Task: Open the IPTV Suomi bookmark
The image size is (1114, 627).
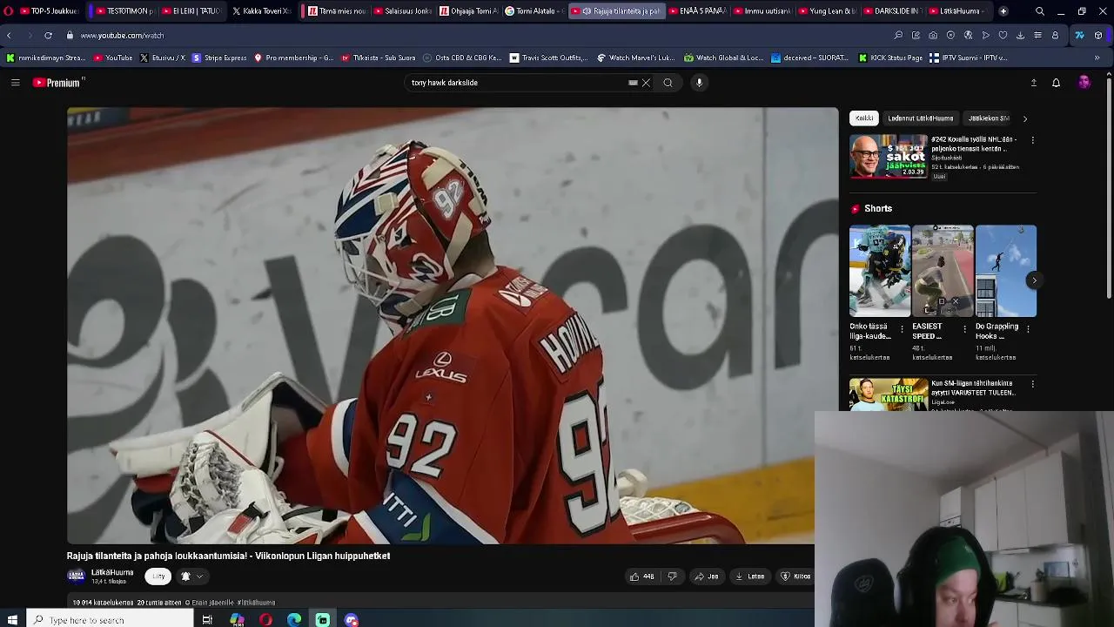Action: point(968,58)
